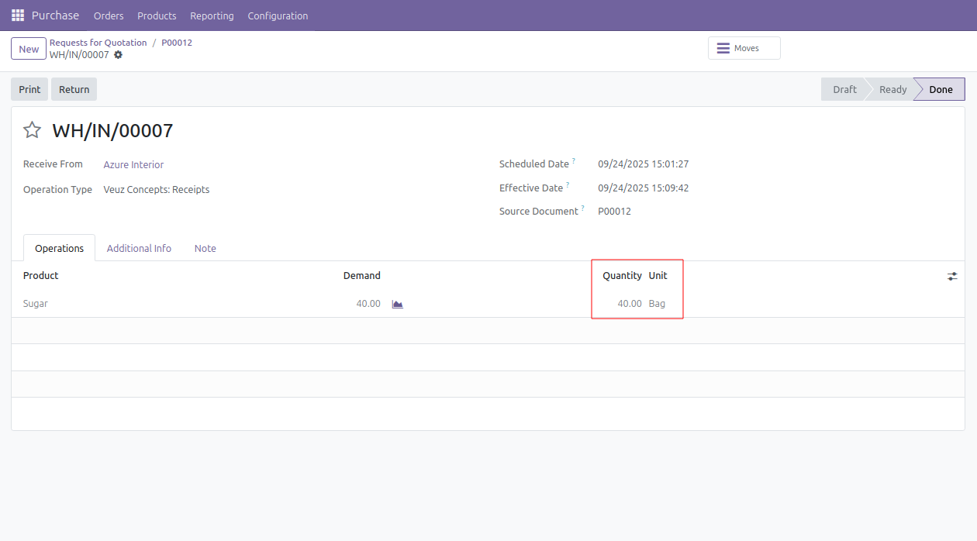977x541 pixels.
Task: Open Azure Interior vendor link
Action: tap(133, 164)
